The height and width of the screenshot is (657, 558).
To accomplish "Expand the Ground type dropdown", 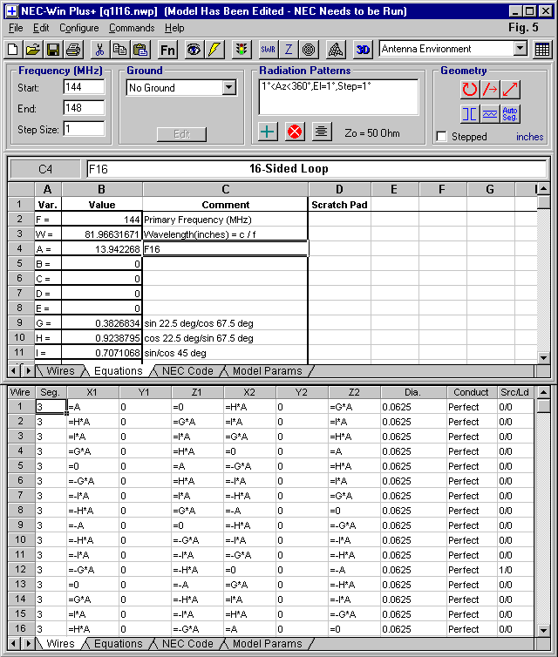I will pyautogui.click(x=228, y=88).
